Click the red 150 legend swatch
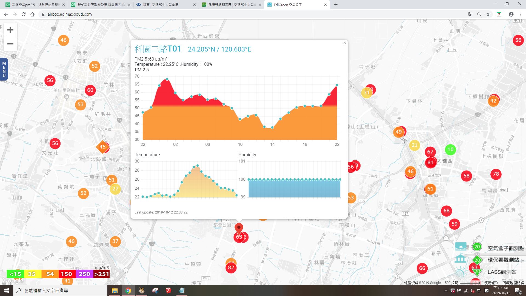 (x=67, y=274)
